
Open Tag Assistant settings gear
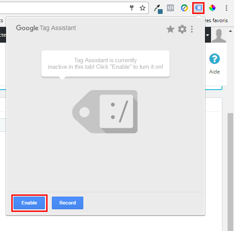[x=182, y=29]
